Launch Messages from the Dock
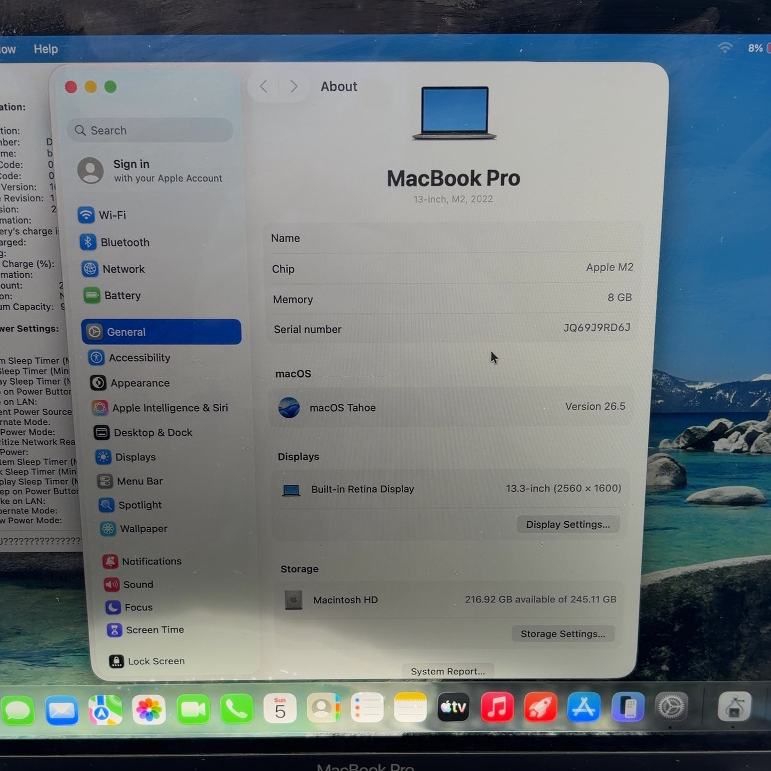This screenshot has width=771, height=771. point(18,711)
